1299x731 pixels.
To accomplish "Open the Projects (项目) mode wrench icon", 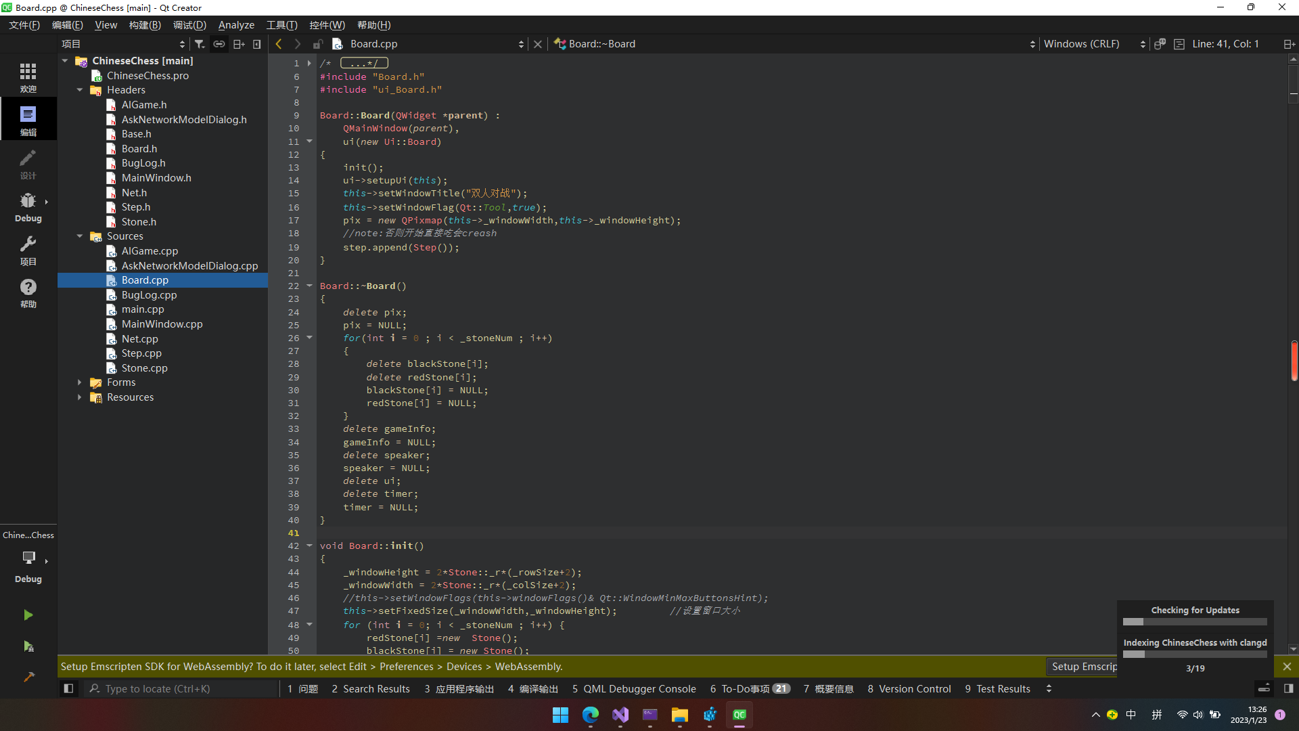I will 28,250.
